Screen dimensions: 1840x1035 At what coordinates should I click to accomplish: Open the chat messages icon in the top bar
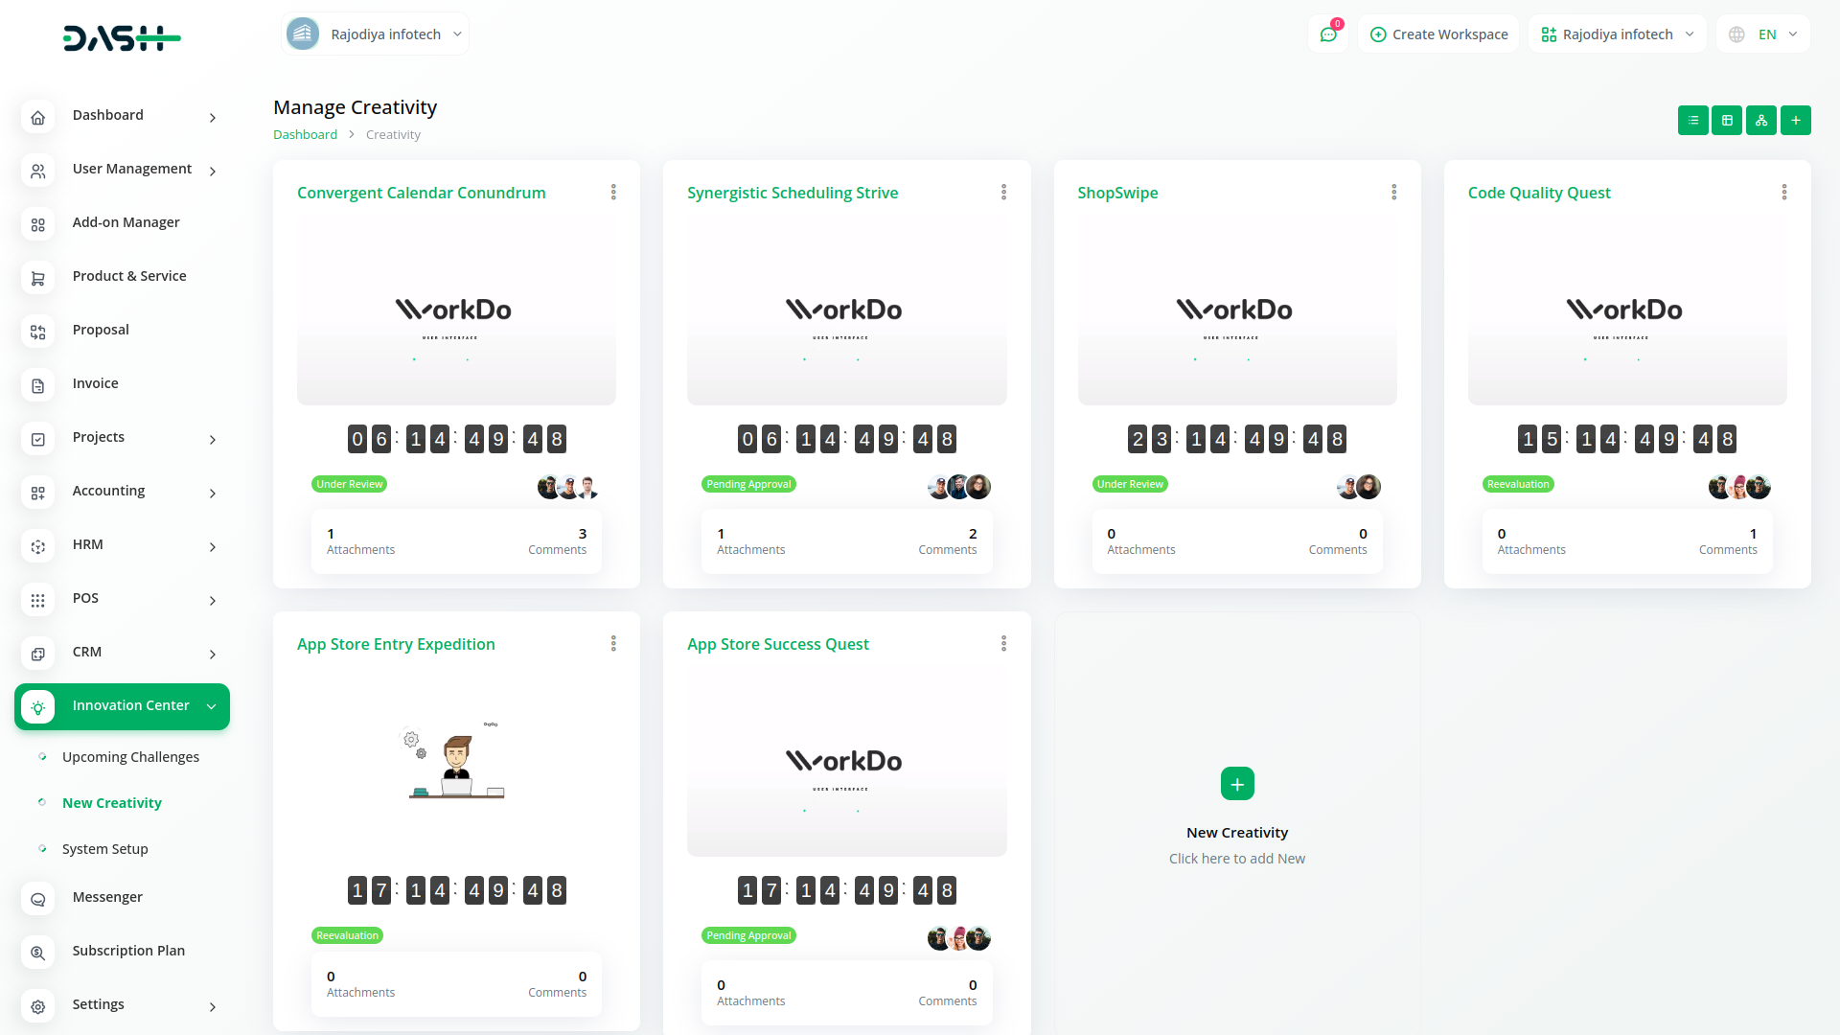tap(1328, 34)
